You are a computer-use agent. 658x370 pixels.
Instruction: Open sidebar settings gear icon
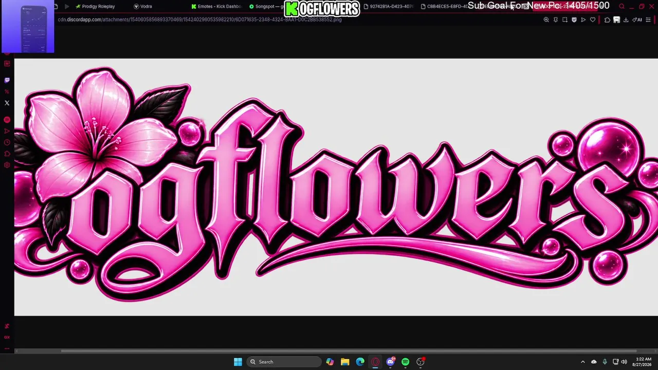(x=7, y=165)
